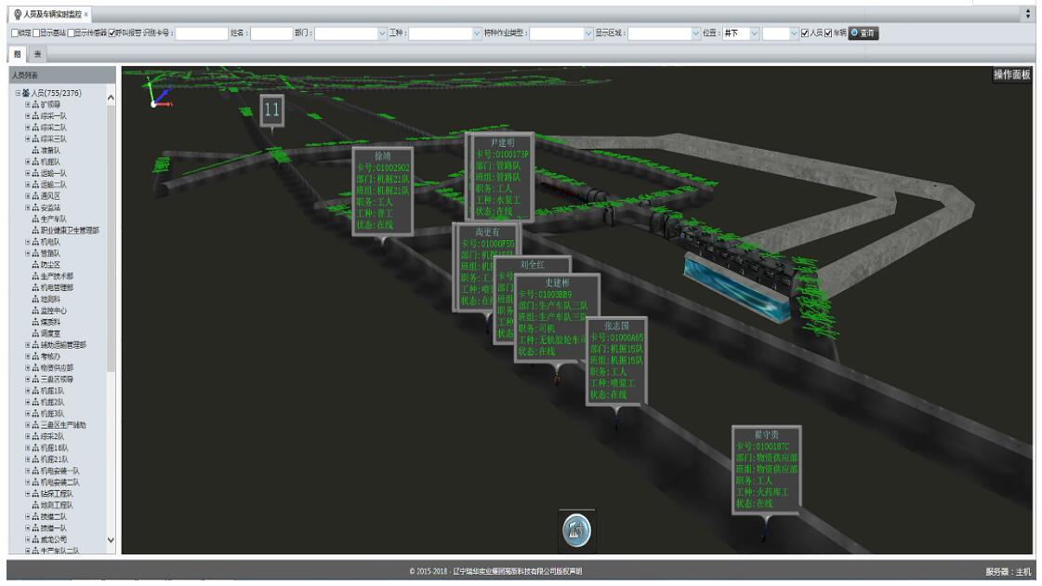The height and width of the screenshot is (586, 1042).
Task: Click the 姓名 input field
Action: tap(271, 33)
